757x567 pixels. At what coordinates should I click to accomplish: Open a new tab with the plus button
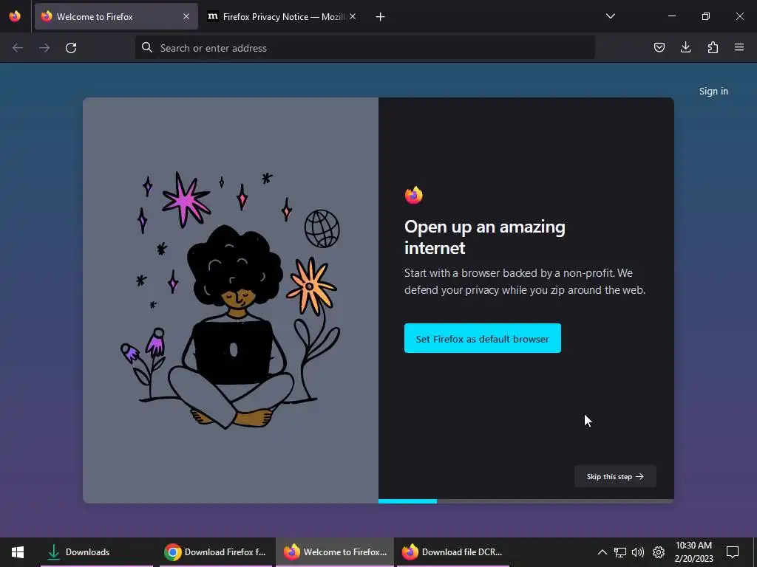[x=381, y=17]
